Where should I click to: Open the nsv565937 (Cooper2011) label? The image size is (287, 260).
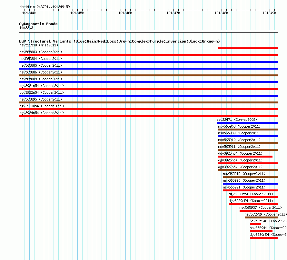pyautogui.click(x=261, y=207)
